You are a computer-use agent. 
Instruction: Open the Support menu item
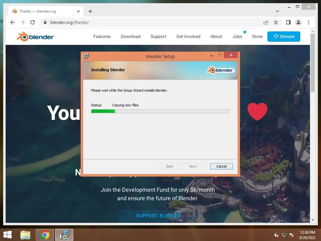point(158,36)
